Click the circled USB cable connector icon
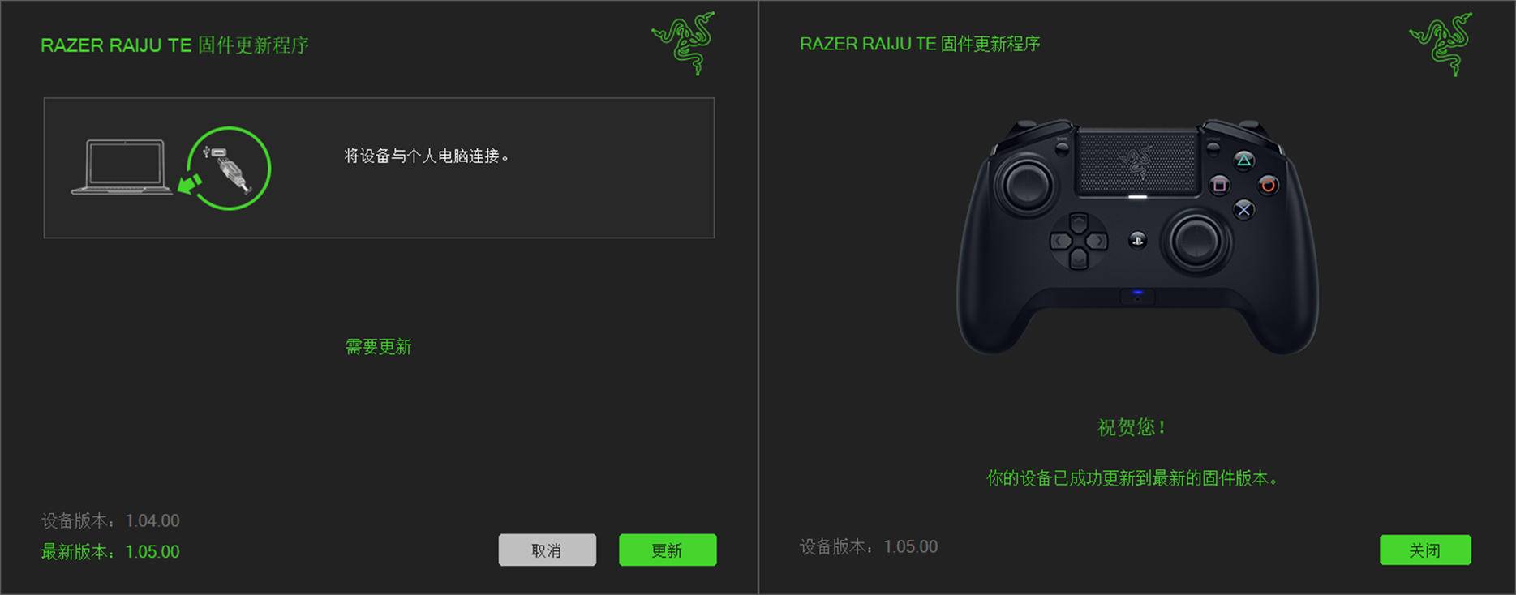 tap(230, 168)
